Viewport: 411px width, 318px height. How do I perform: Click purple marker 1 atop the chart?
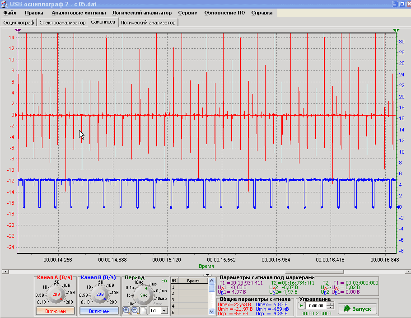(x=18, y=30)
